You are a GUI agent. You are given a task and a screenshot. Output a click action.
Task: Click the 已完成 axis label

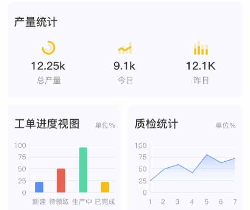(105, 202)
